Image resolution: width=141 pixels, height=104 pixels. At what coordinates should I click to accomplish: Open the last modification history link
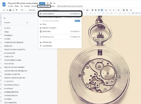[x=70, y=6]
